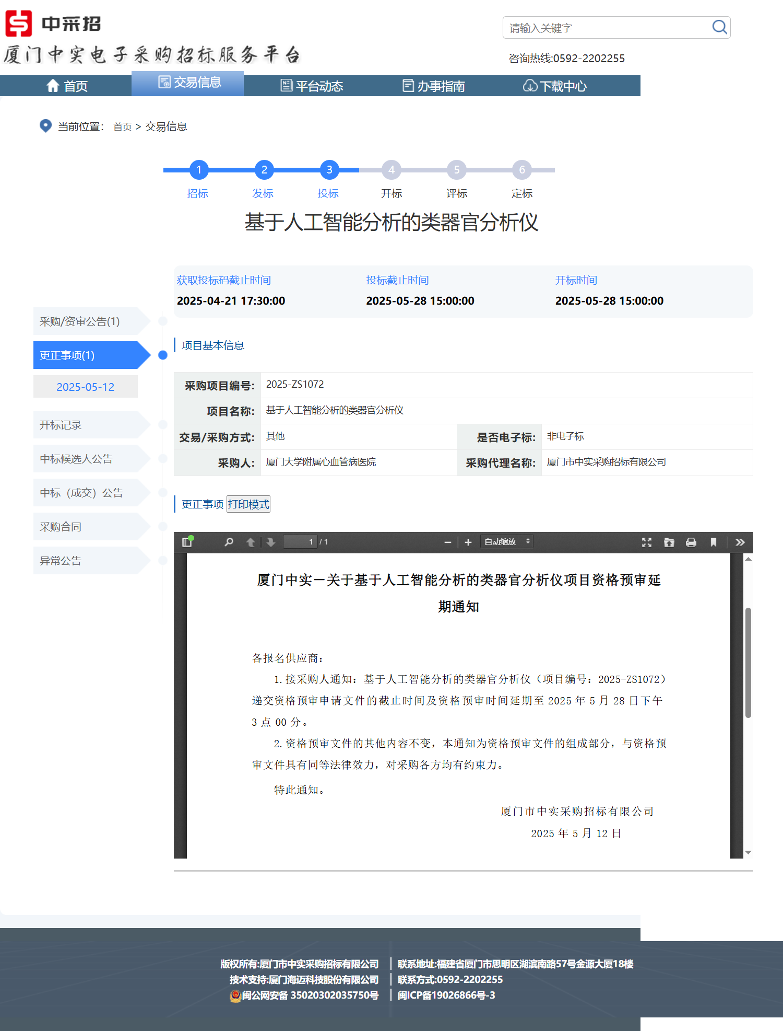
Task: Expand the PDF tools double-arrow menu
Action: pyautogui.click(x=740, y=542)
